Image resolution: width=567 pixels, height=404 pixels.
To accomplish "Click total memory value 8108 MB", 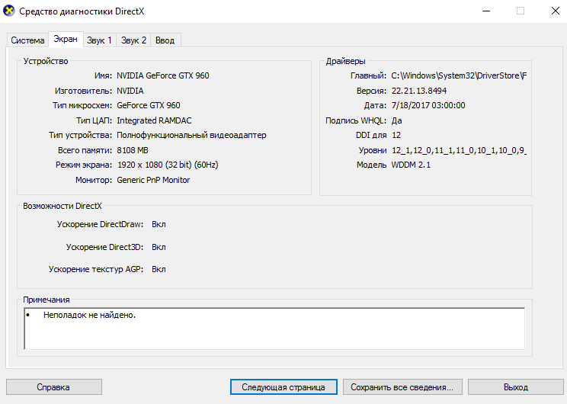I will [133, 150].
